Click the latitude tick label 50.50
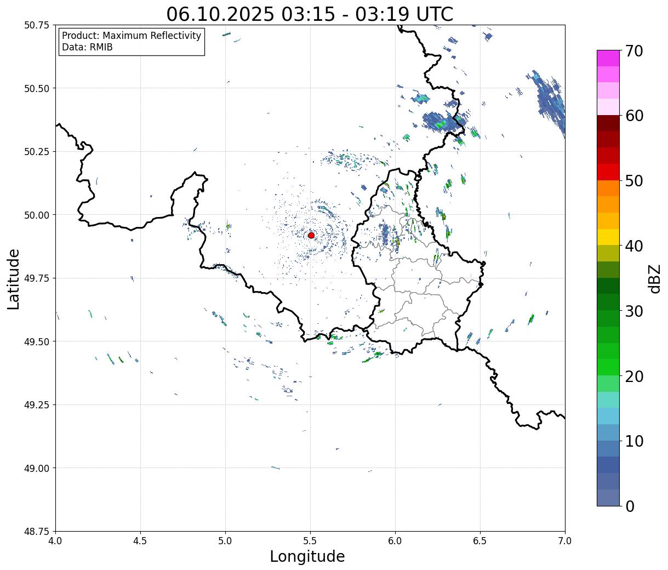Viewport: 668px width, 570px height. coord(37,88)
